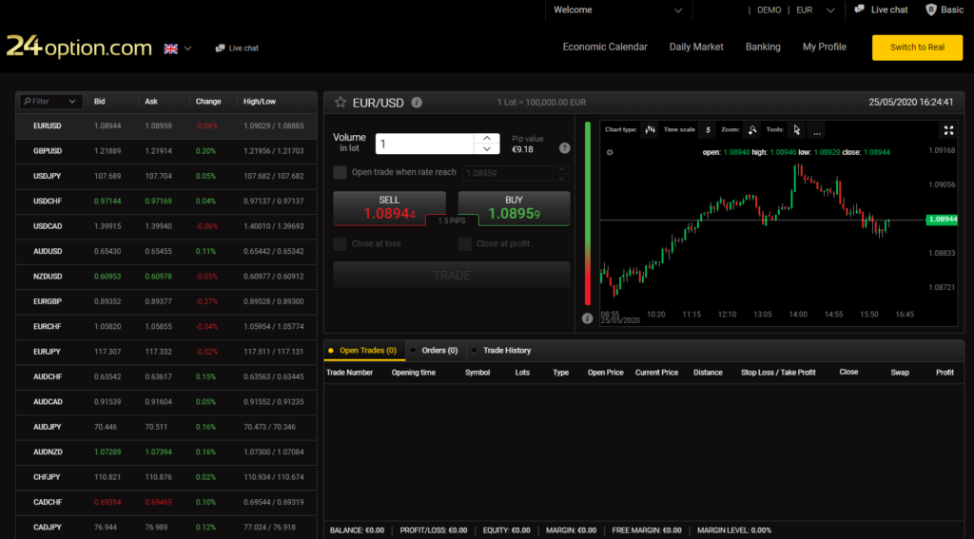Screen dimensions: 974x539
Task: Open the Economic Calendar menu
Action: point(605,48)
